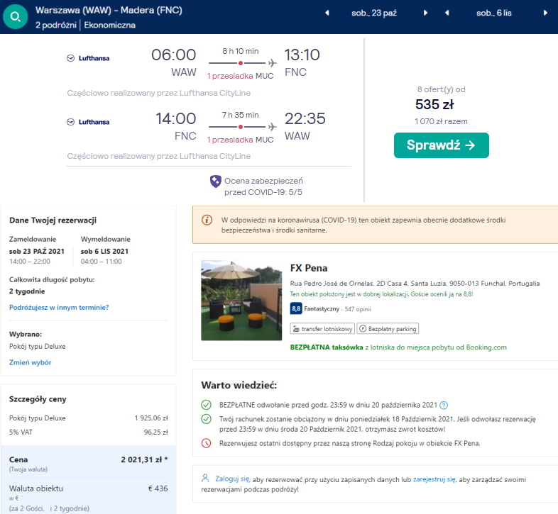Click the info icon in COVID-19 notice

coord(207,220)
